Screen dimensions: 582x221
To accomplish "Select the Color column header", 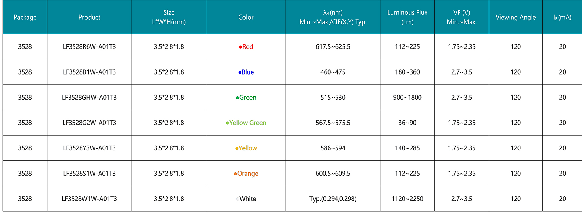I will (246, 17).
